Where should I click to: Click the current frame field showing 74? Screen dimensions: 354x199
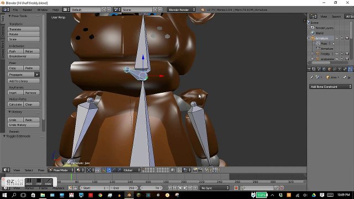151,188
